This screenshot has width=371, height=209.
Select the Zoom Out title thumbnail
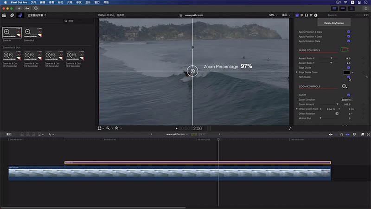coord(33,33)
